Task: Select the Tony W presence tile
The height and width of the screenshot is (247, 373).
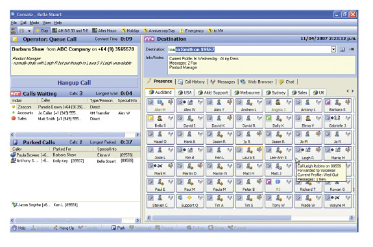Action: tap(278, 201)
